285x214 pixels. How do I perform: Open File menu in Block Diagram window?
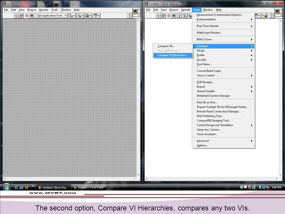coord(148,10)
